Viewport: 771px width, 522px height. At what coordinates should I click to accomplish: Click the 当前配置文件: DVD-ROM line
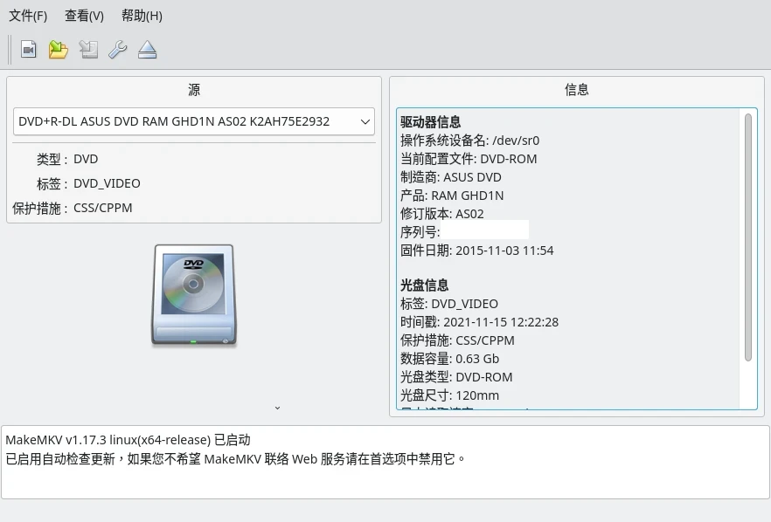click(x=469, y=159)
